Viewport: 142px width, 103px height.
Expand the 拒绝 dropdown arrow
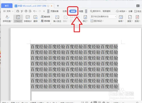coord(139,21)
